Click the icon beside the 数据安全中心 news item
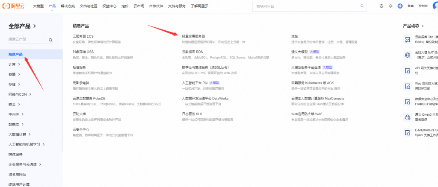The width and height of the screenshot is (438, 187). pyautogui.click(x=407, y=102)
